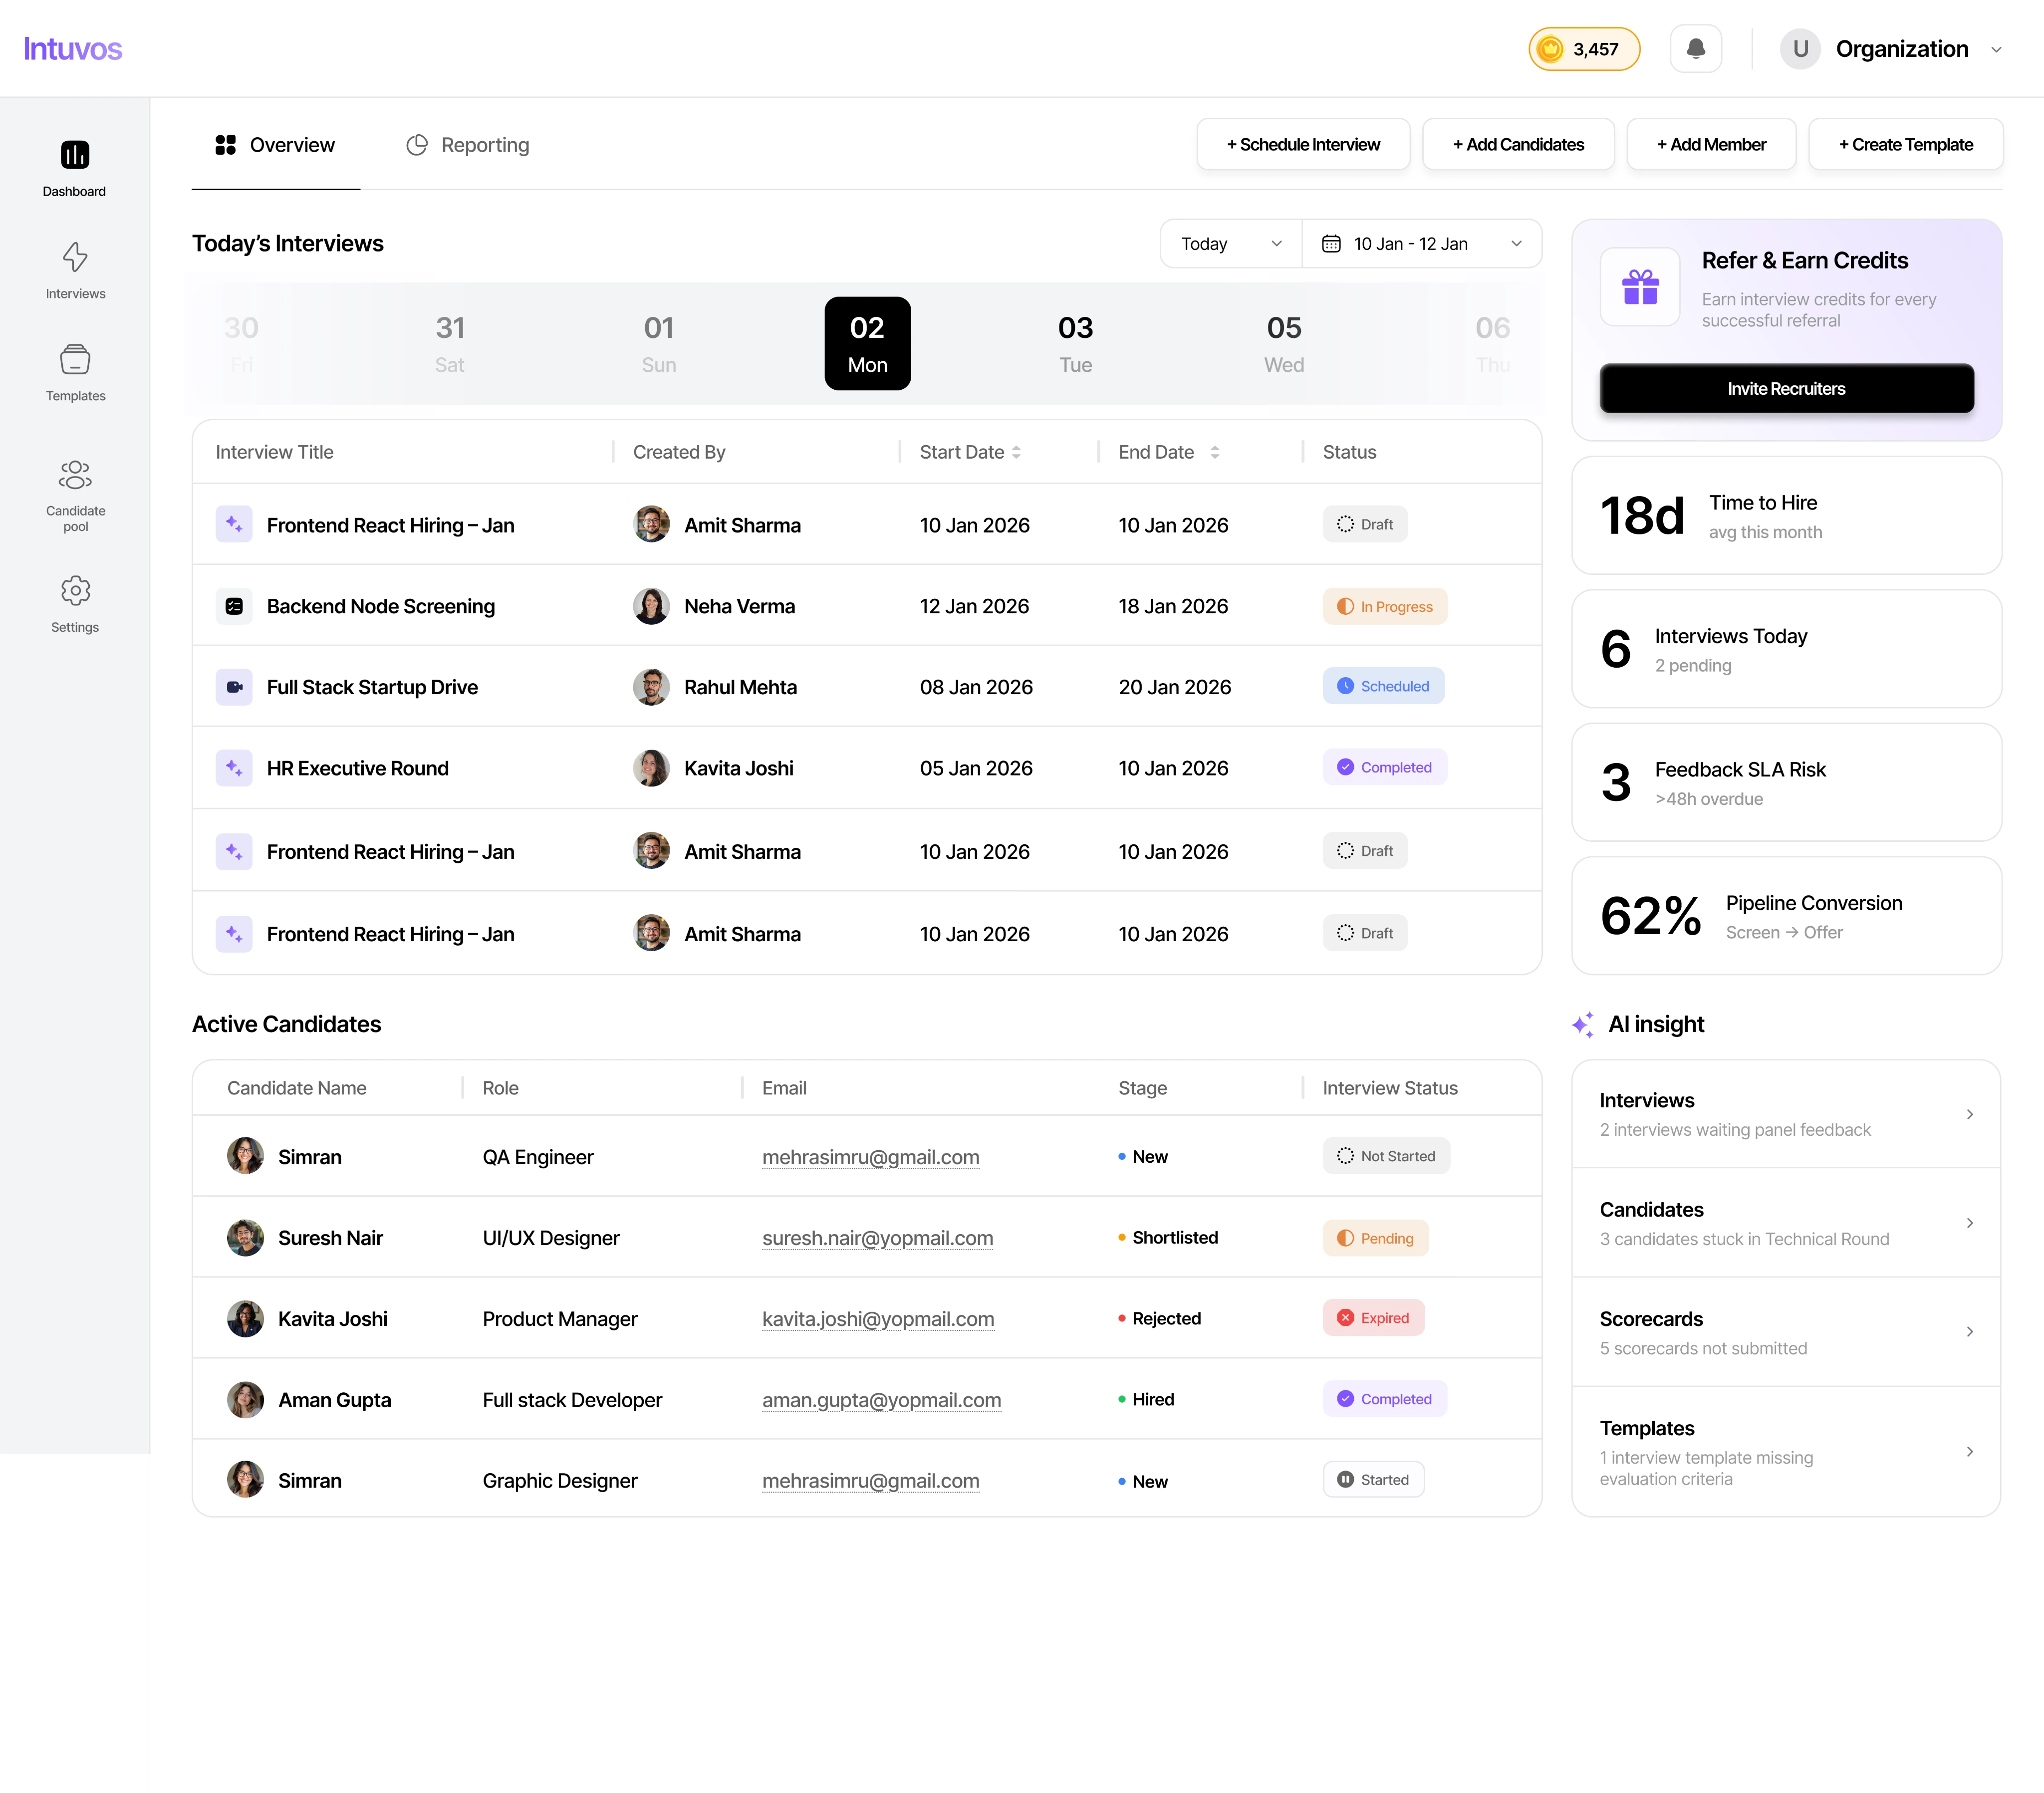Open suresh.nair@yopmail.com email link
The image size is (2044, 1793).
pos(877,1238)
